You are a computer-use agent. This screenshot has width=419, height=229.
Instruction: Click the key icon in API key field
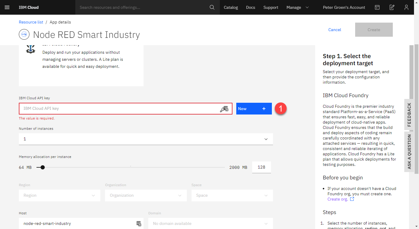pos(224,109)
